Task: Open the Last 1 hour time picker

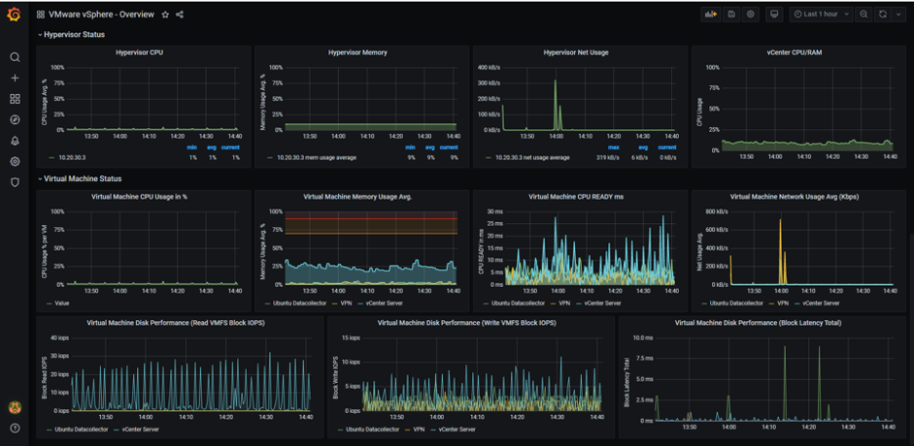Action: (822, 15)
